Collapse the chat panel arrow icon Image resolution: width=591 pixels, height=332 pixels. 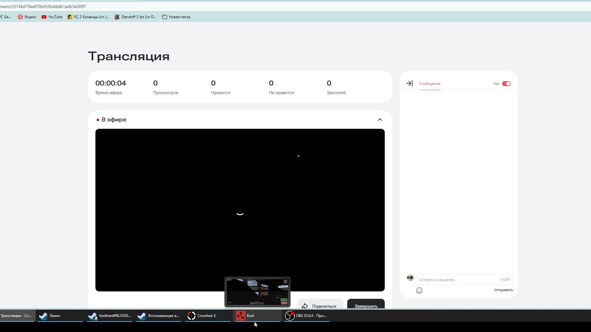(409, 83)
